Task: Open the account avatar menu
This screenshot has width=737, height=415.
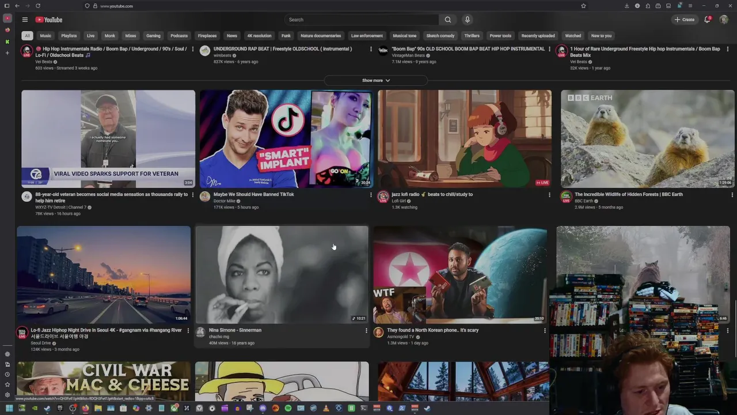Action: point(724,20)
